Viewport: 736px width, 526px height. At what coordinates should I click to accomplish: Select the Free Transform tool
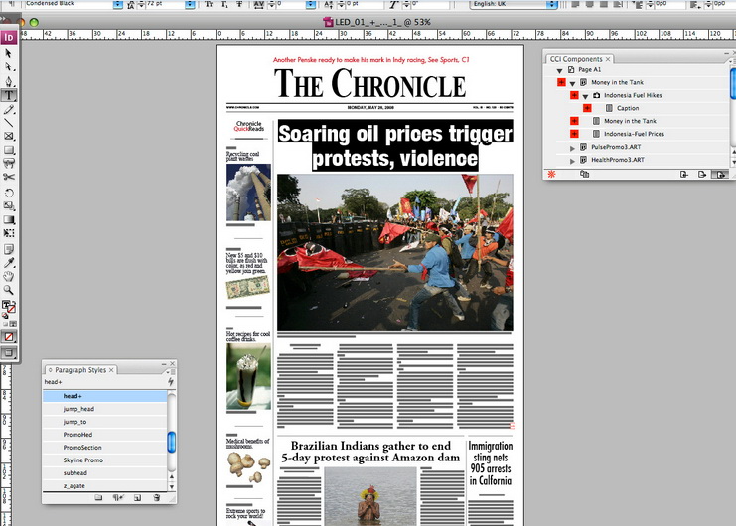pyautogui.click(x=9, y=233)
